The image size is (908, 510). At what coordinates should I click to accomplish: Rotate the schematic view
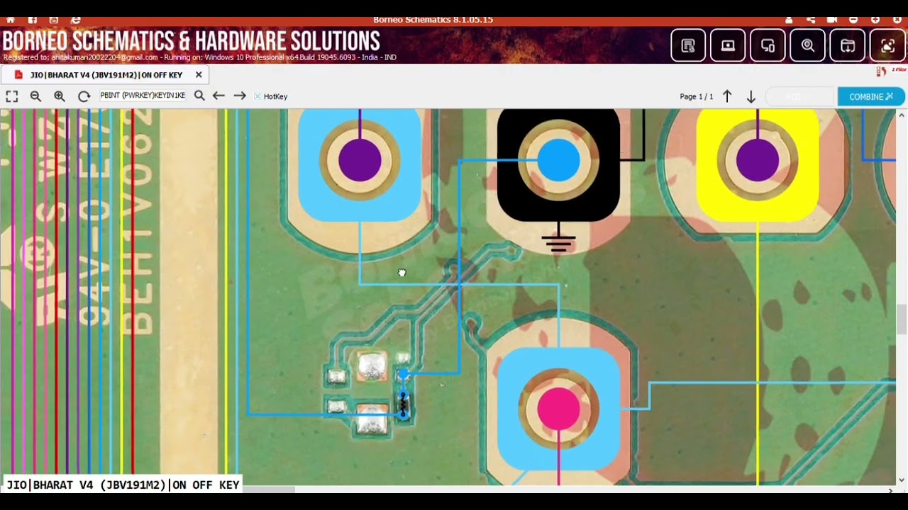(x=84, y=96)
